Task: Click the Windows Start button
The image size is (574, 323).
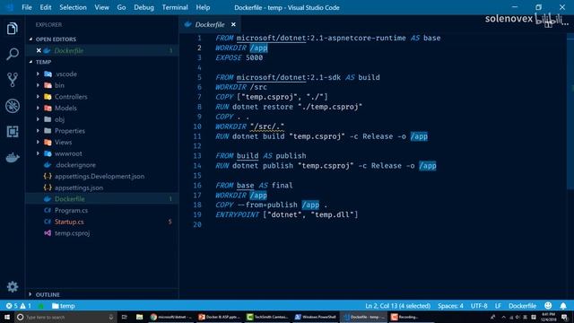Action: 7,317
